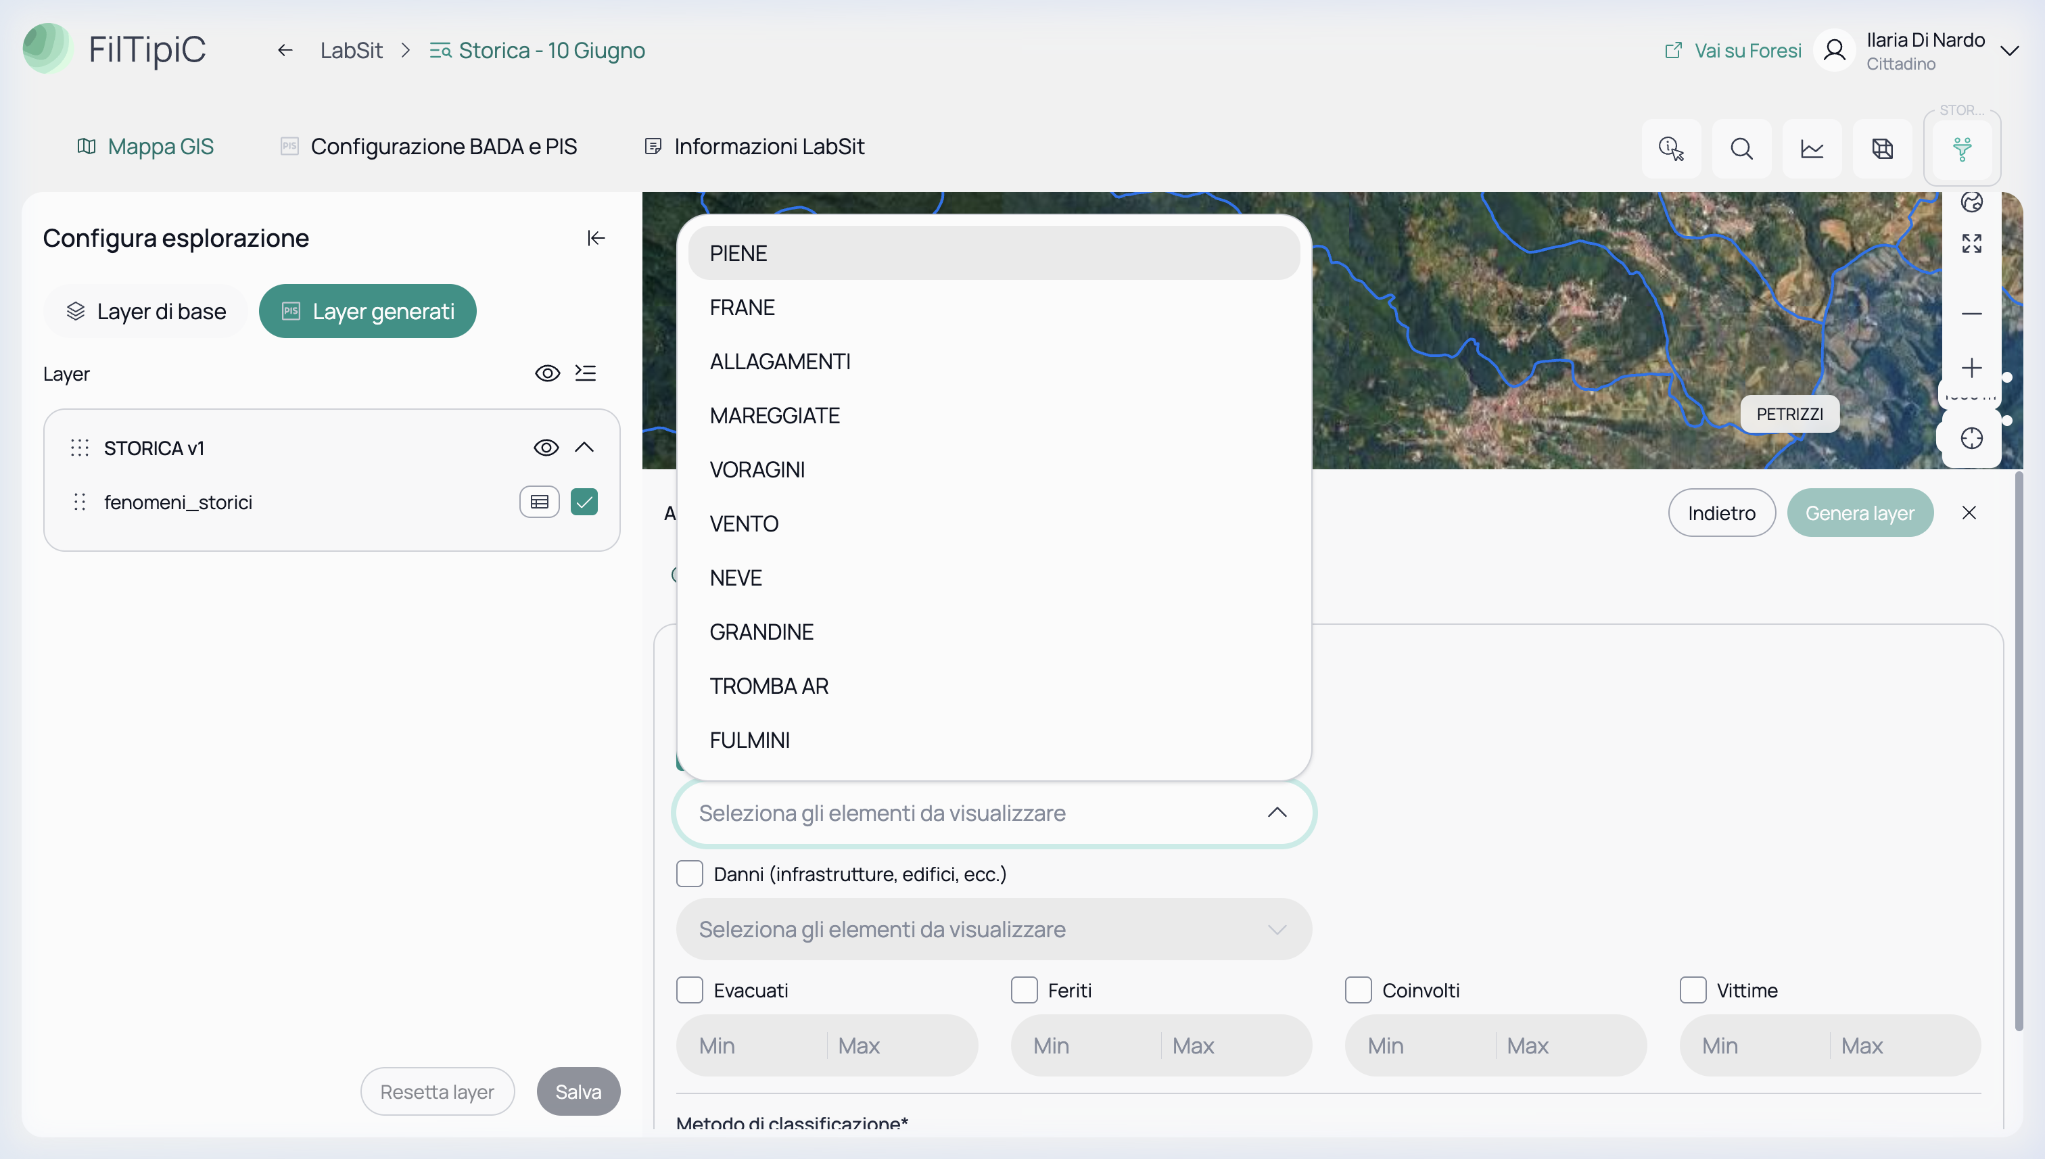The height and width of the screenshot is (1159, 2045).
Task: Open the STOR filter tool
Action: tap(1962, 149)
